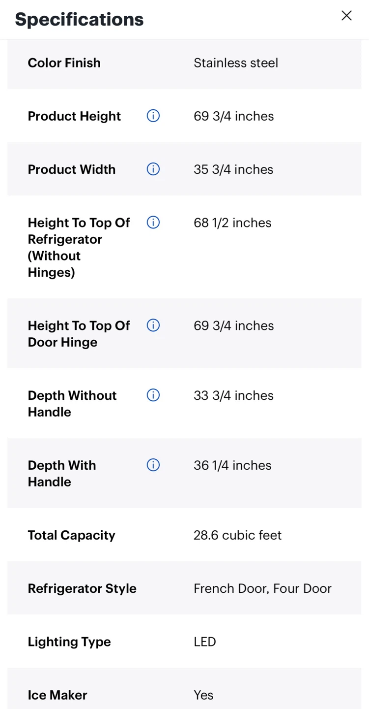The width and height of the screenshot is (369, 709).
Task: Tap the Stainless steel value
Action: tap(236, 63)
